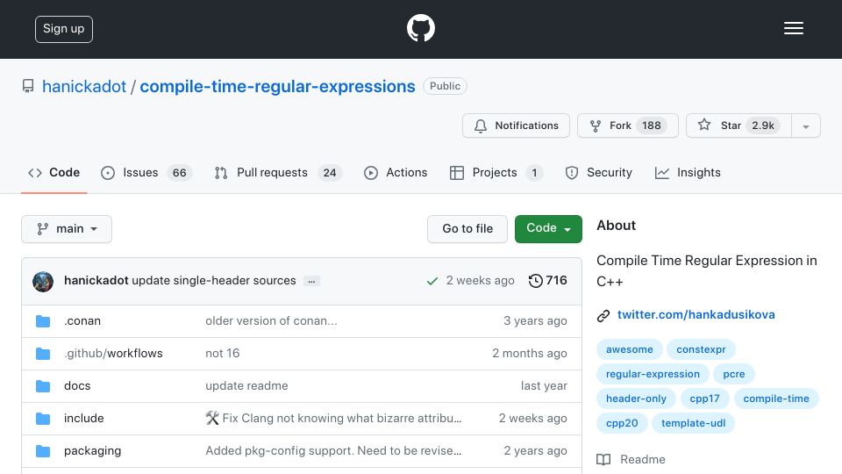This screenshot has width=842, height=474.
Task: Click the Insights graph icon
Action: tap(661, 173)
